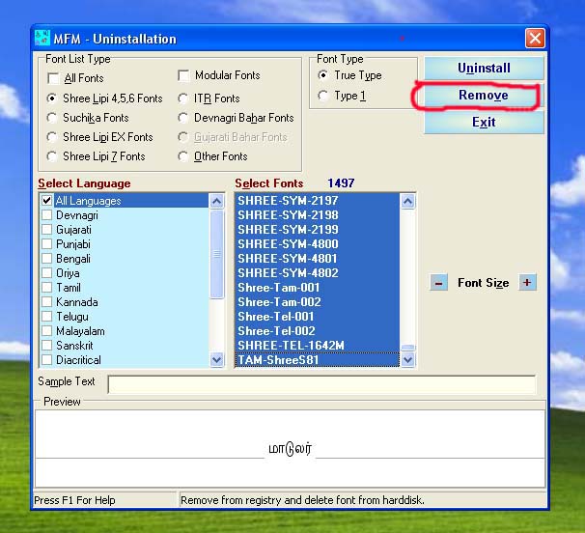
Task: Select Other Fonts radio button
Action: [182, 156]
